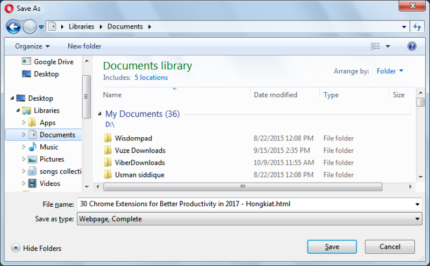The image size is (430, 266).
Task: Click the blue Back navigation arrow
Action: tap(13, 27)
